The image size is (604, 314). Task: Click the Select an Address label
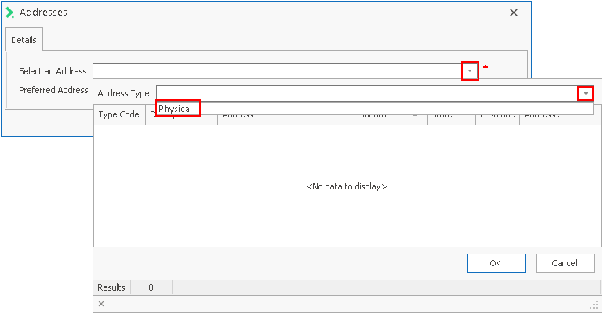(x=53, y=71)
